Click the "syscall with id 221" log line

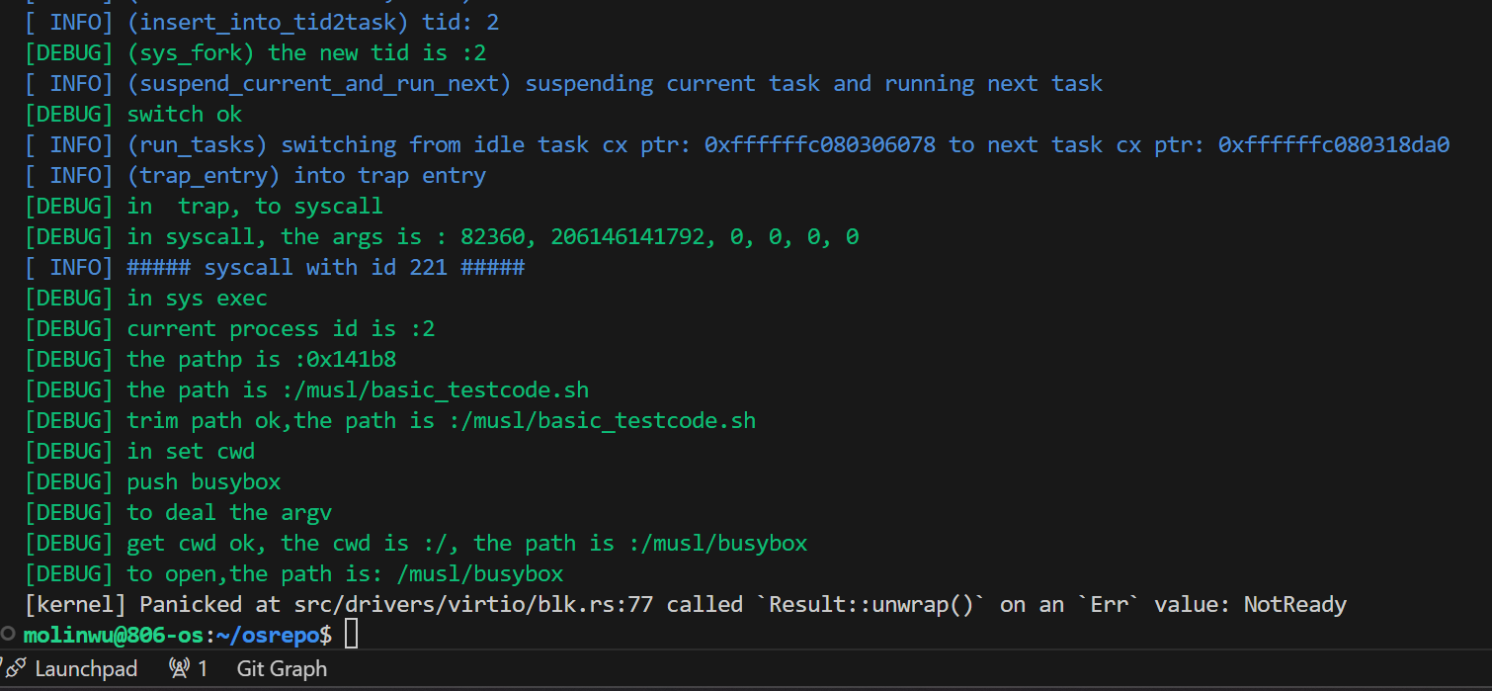326,267
